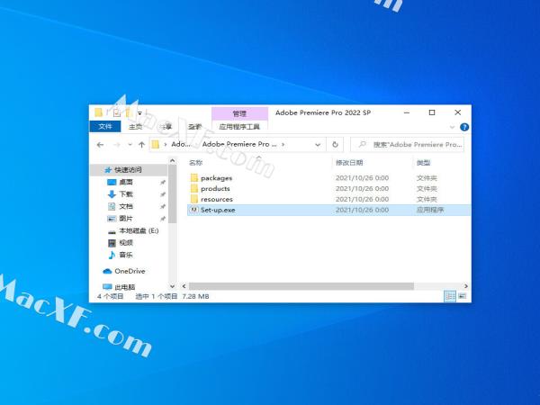Minimize the Explorer window

(407, 112)
